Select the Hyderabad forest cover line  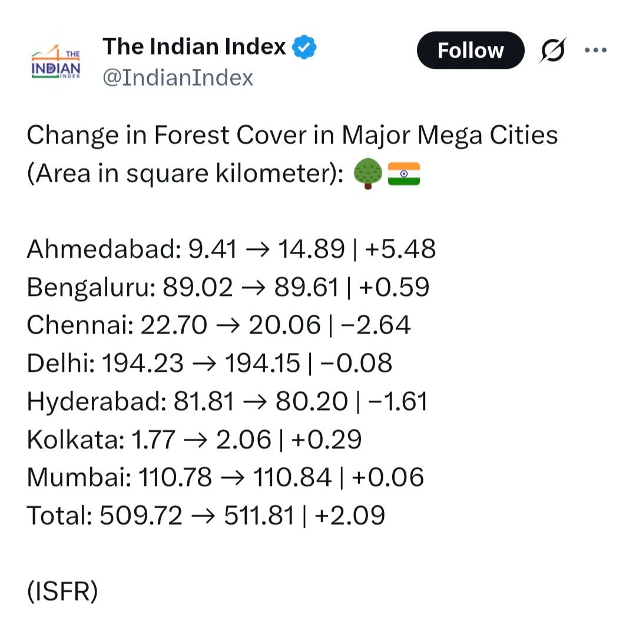coord(227,402)
